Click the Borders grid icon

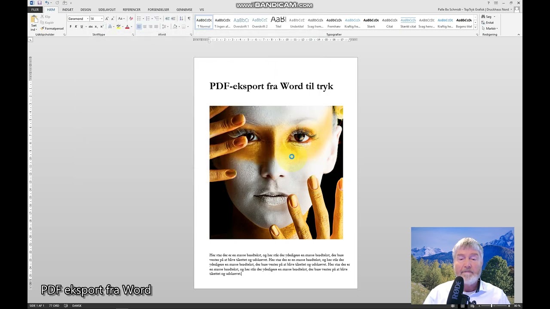coord(183,27)
